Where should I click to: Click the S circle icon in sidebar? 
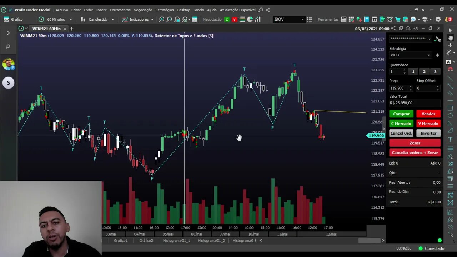8,83
